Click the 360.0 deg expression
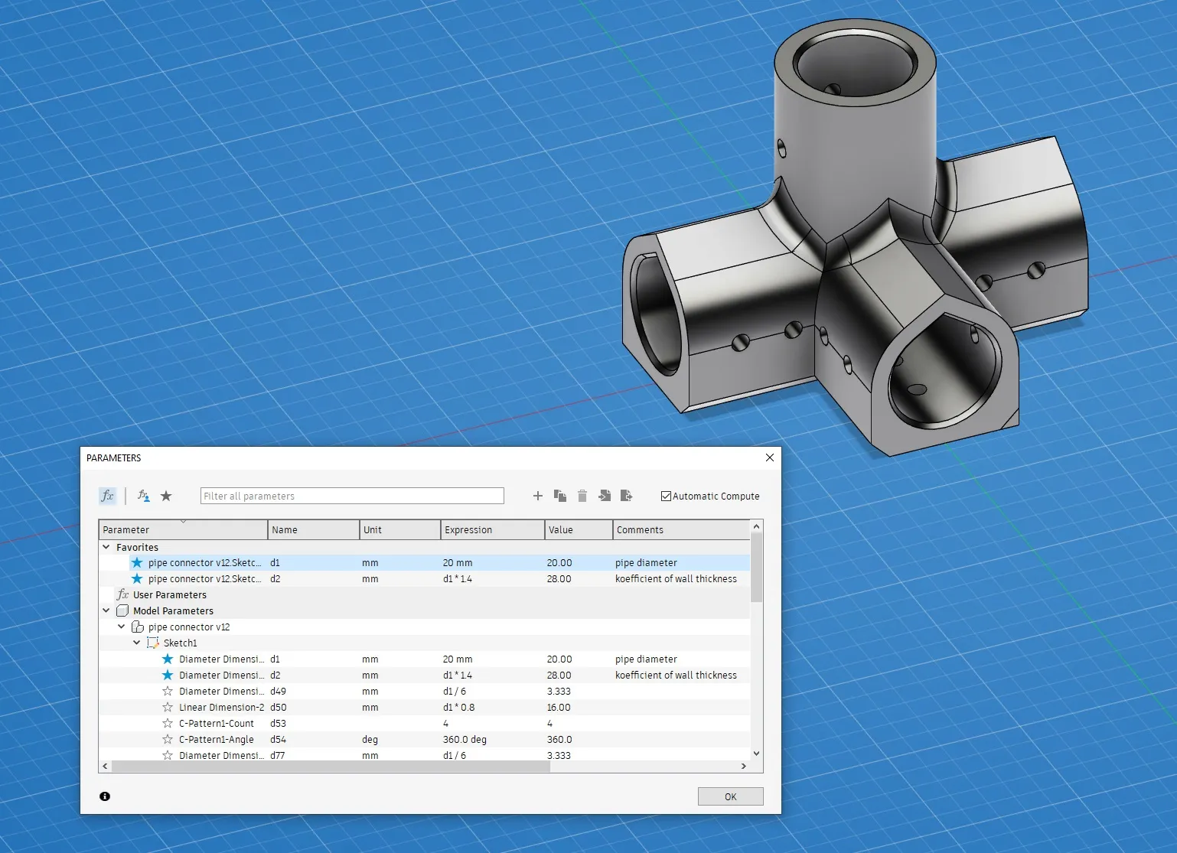The height and width of the screenshot is (853, 1177). point(465,739)
